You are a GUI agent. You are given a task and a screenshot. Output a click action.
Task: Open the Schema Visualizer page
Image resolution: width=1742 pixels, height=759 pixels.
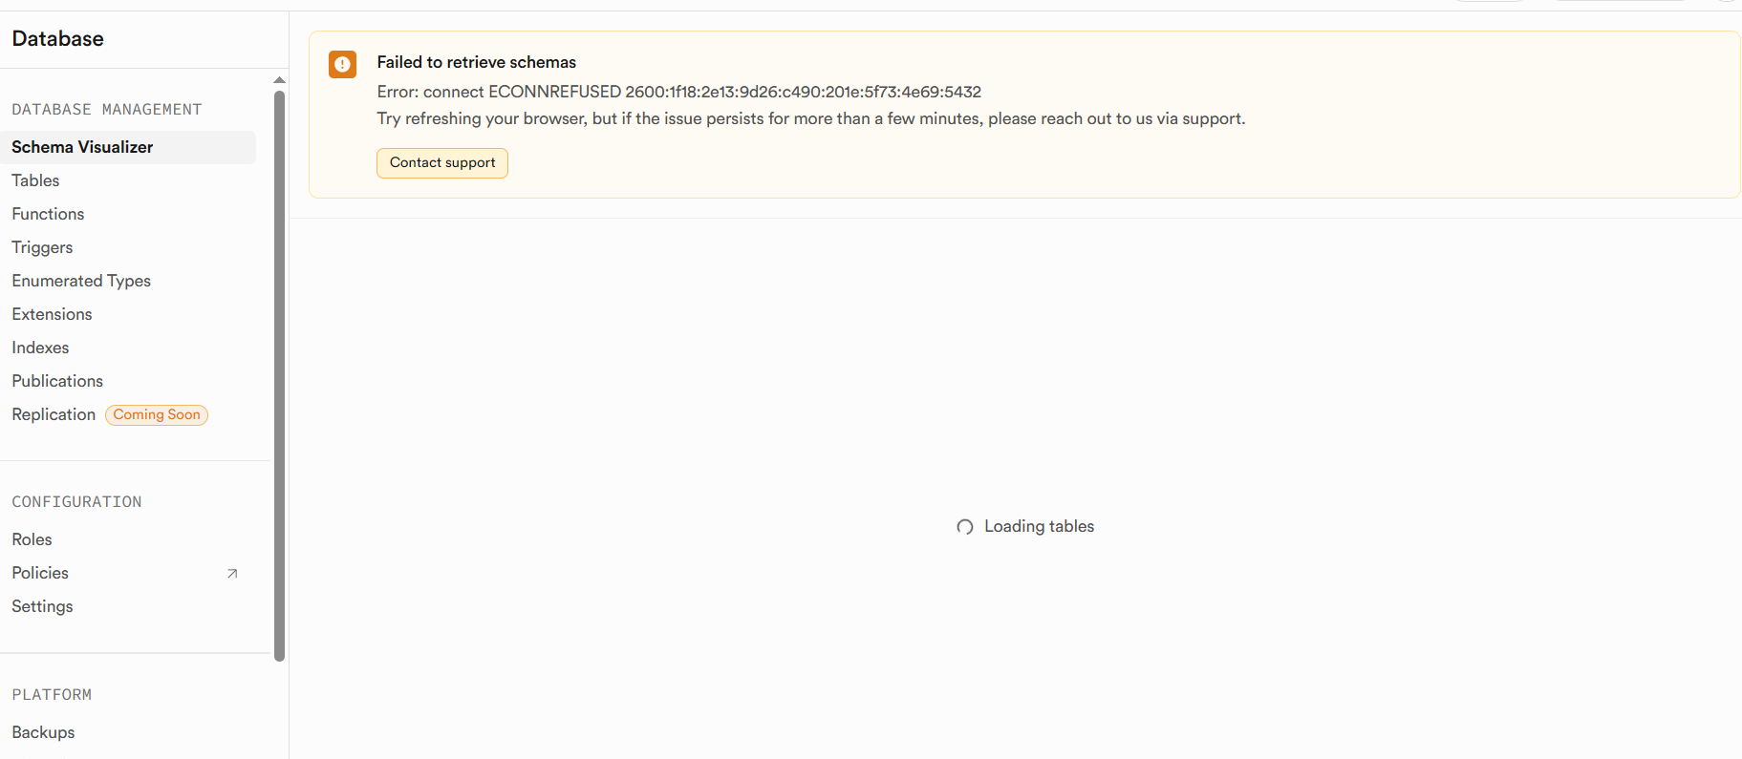point(82,147)
